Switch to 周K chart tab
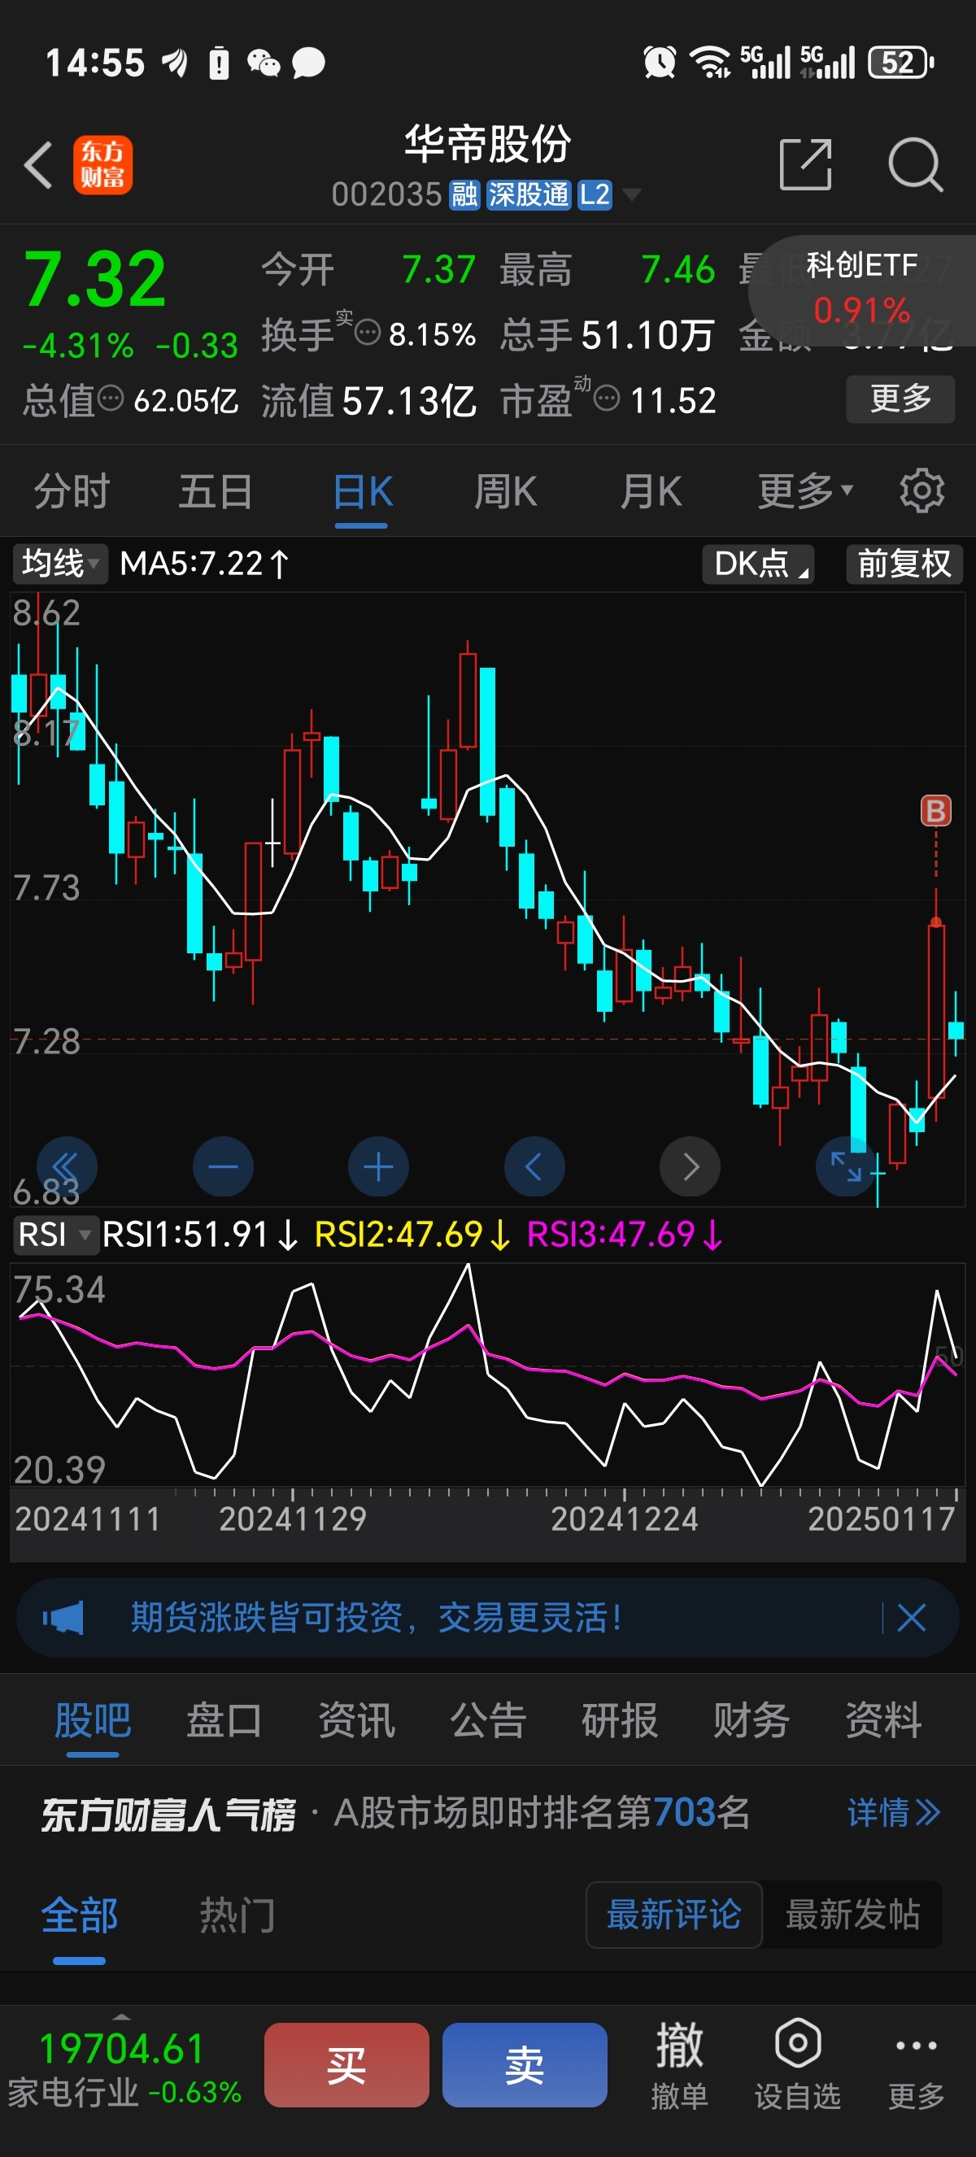 [506, 490]
